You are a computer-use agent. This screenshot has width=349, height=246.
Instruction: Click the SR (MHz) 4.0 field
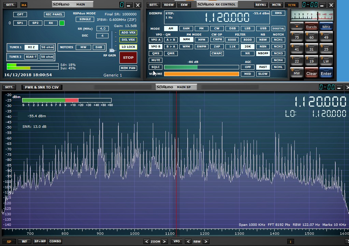pyautogui.click(x=103, y=28)
